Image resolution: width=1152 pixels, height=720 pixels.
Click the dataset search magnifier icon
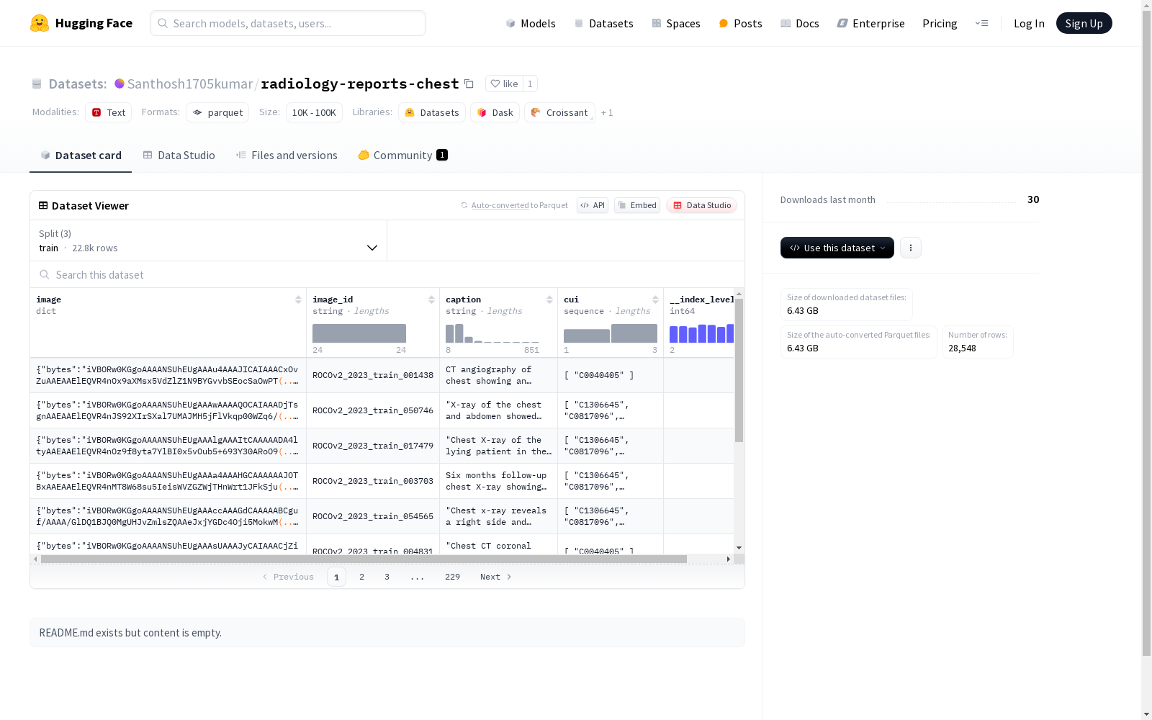(x=45, y=274)
